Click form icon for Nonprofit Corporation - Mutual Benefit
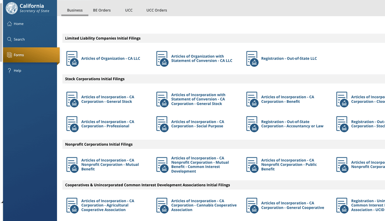This screenshot has width=385, height=221. pos(72,165)
